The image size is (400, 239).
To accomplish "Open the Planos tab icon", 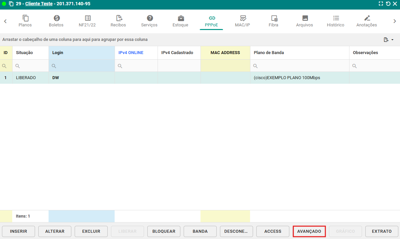I will tap(25, 18).
